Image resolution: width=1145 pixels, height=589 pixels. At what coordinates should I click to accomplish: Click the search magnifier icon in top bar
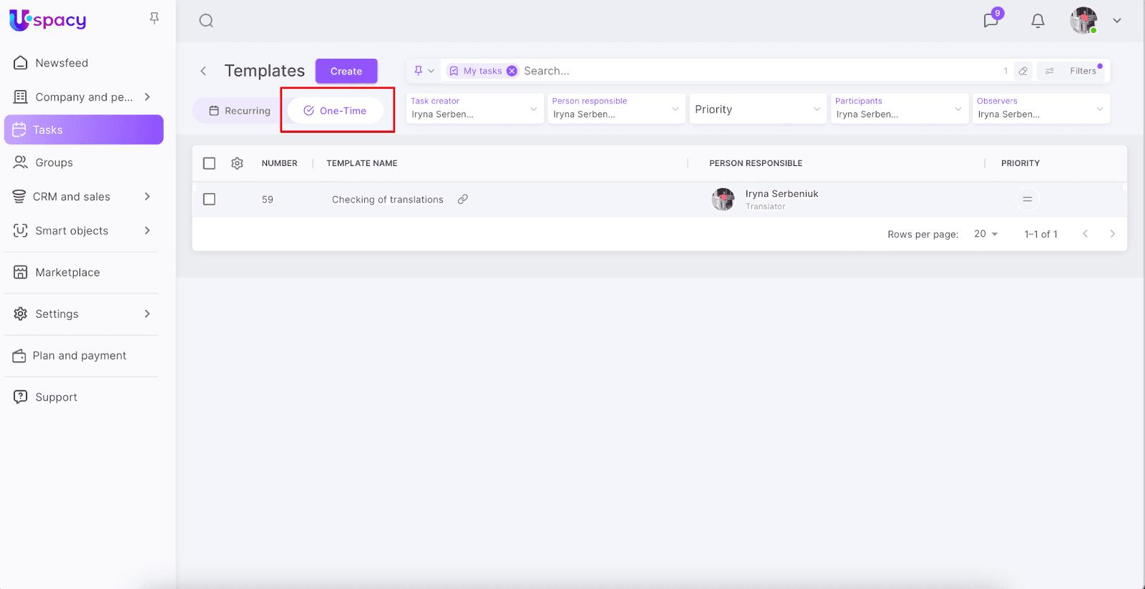(x=206, y=21)
